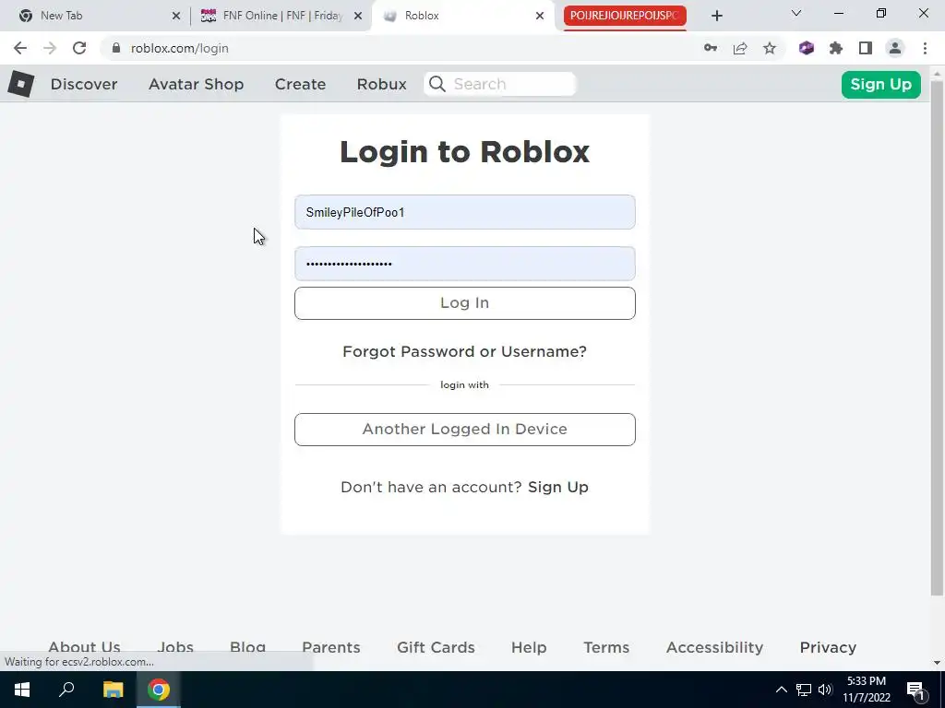The width and height of the screenshot is (945, 708).
Task: Open the Gift Cards footer link
Action: pyautogui.click(x=436, y=647)
